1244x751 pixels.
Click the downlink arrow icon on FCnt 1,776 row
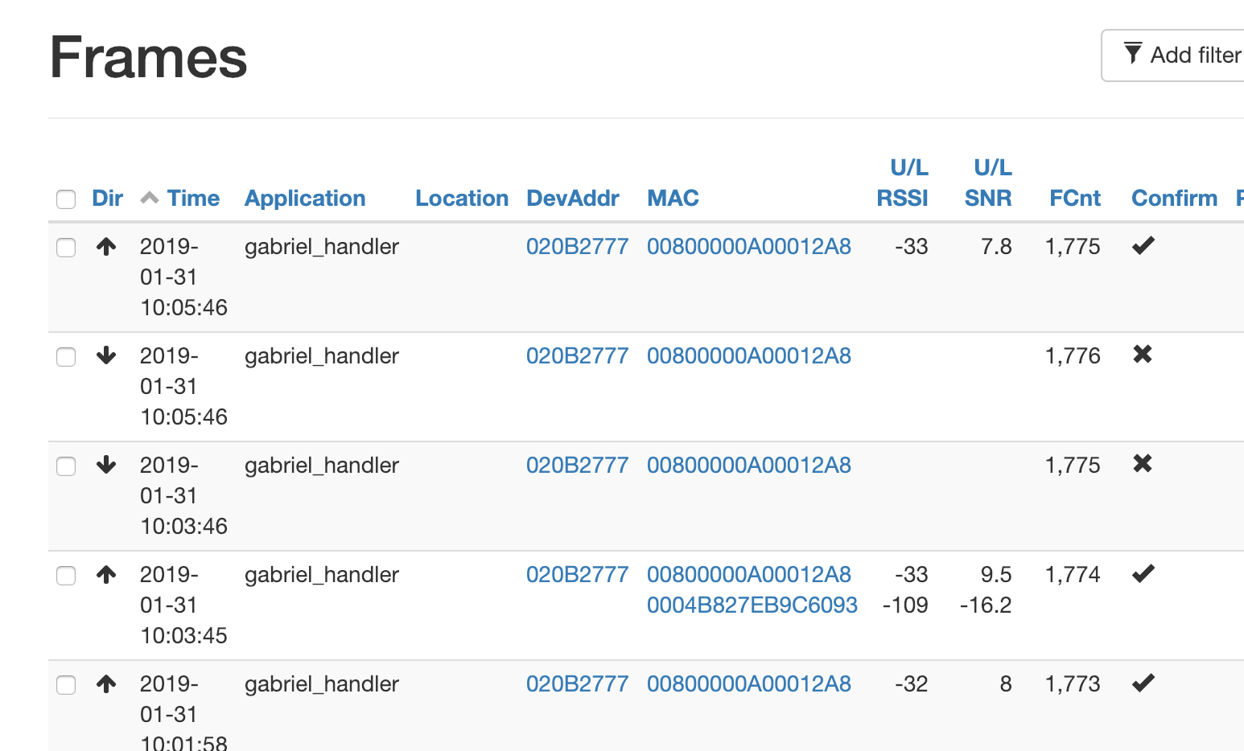(106, 356)
